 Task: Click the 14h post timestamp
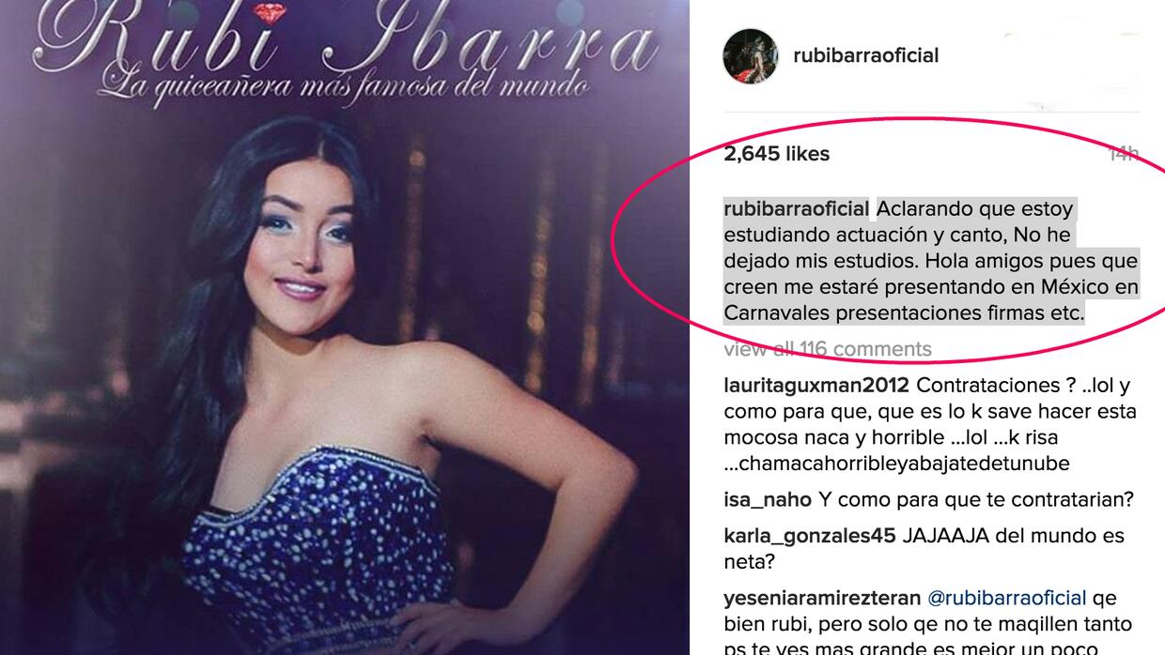(x=1123, y=154)
